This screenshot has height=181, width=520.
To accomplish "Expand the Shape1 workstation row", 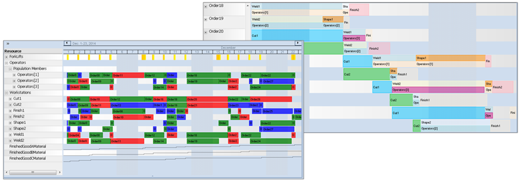I will 10,123.
